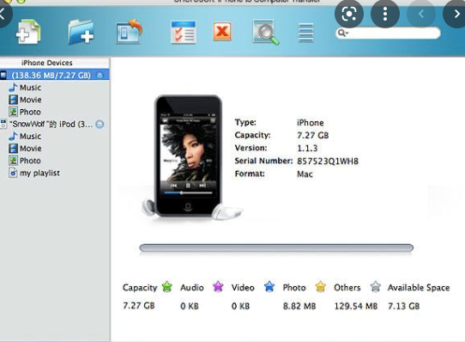
Task: Click the list view lines icon
Action: tap(305, 33)
